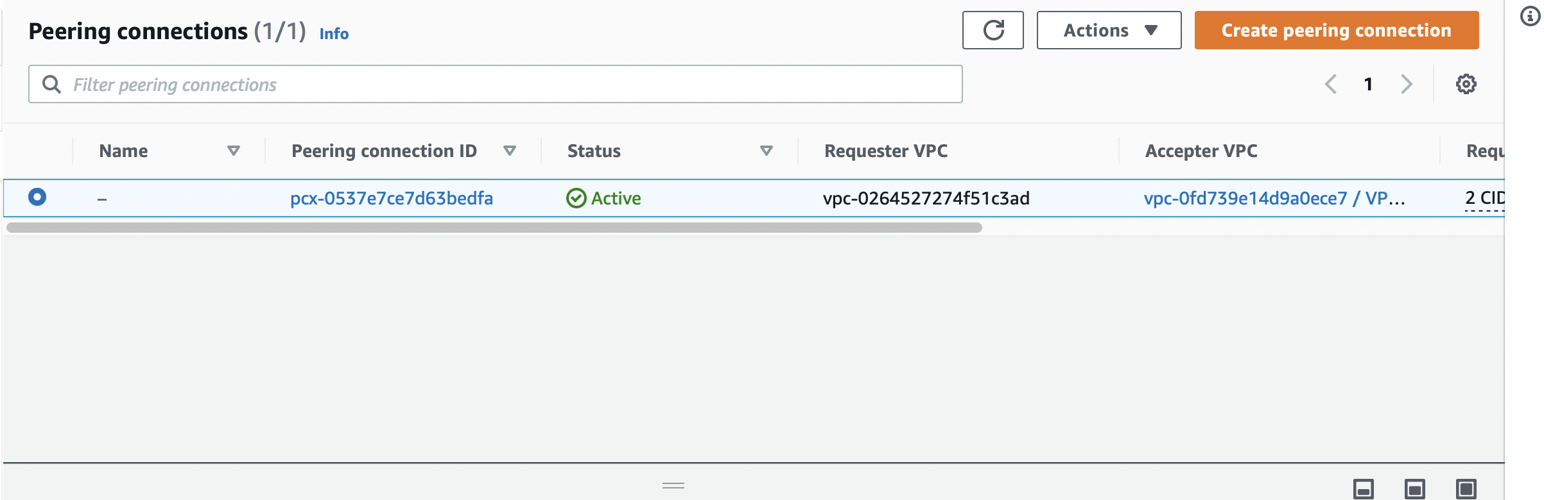This screenshot has height=500, width=1544.
Task: Select the pcx-0537e7ce7d63bedfa row radio button
Action: [x=37, y=197]
